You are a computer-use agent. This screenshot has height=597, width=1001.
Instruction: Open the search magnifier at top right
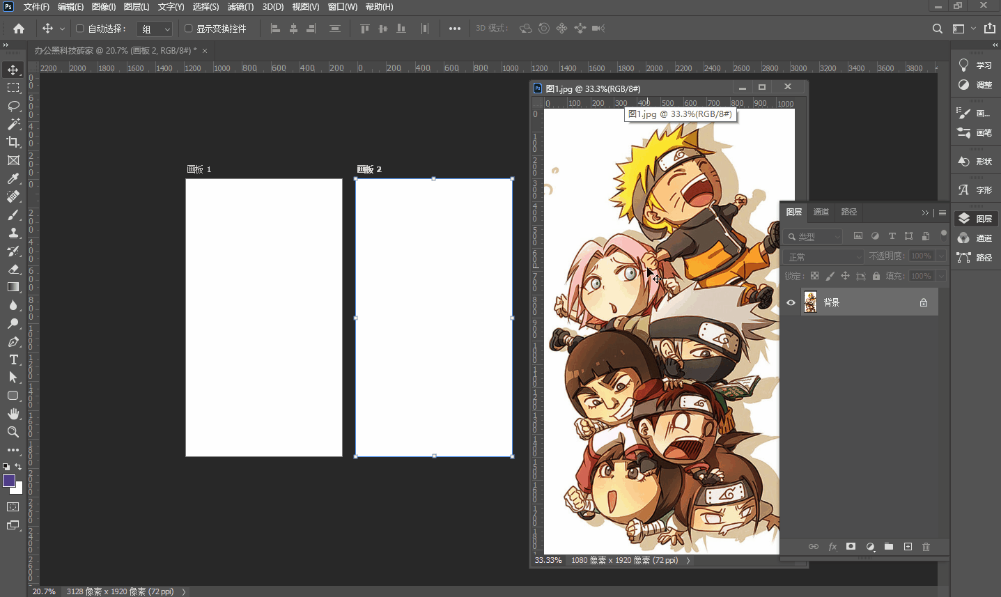(938, 29)
